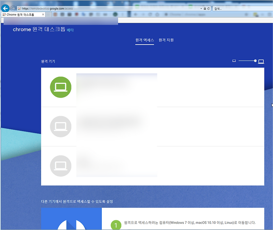This screenshot has width=273, height=230.
Task: Click the device list size slider
Action: pyautogui.click(x=247, y=61)
